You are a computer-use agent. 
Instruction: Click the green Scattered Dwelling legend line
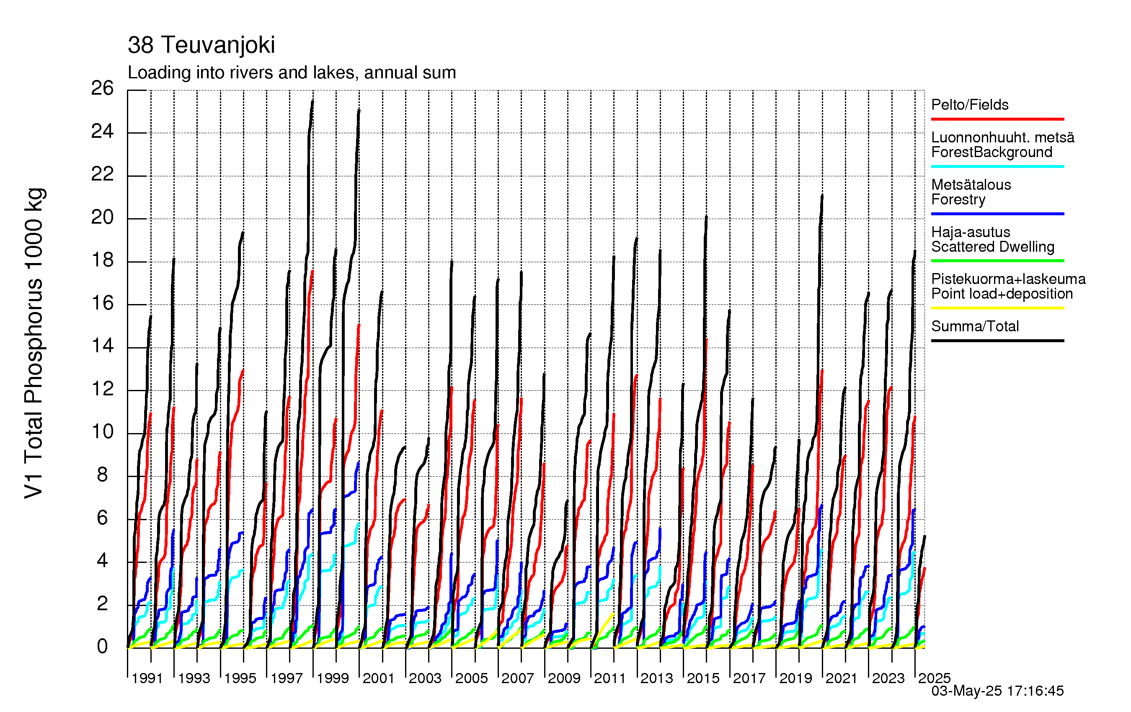[998, 261]
